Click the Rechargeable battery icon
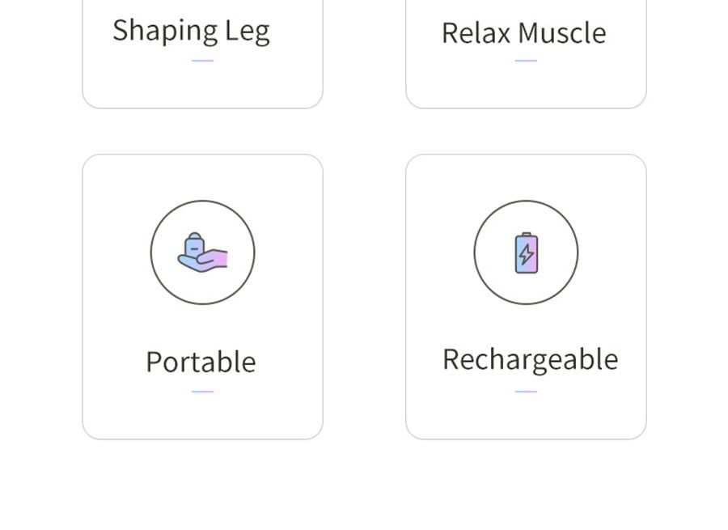Image resolution: width=728 pixels, height=530 pixels. 526,252
